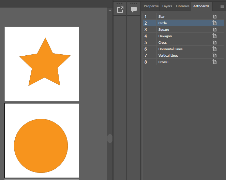Screen dimensions: 226x180
Task: Click the grip handle above Comments icon
Action: [x=134, y=3]
